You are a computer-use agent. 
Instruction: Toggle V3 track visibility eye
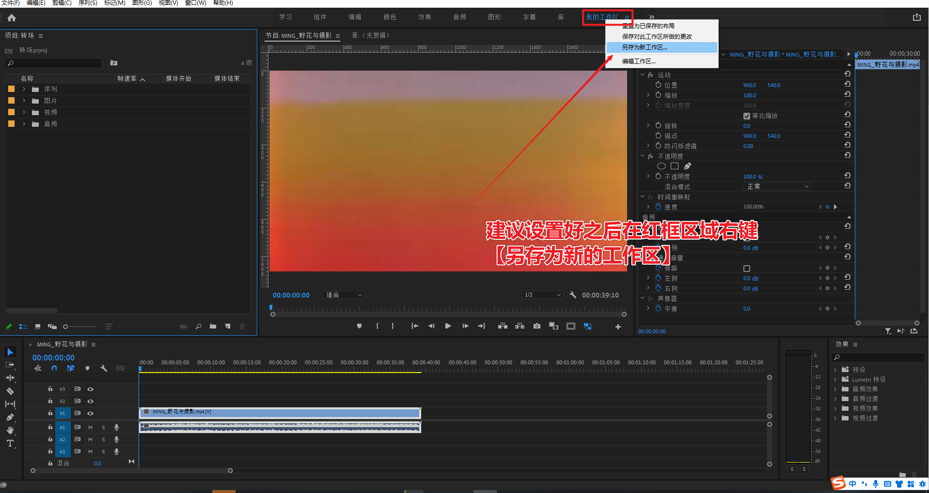(90, 389)
